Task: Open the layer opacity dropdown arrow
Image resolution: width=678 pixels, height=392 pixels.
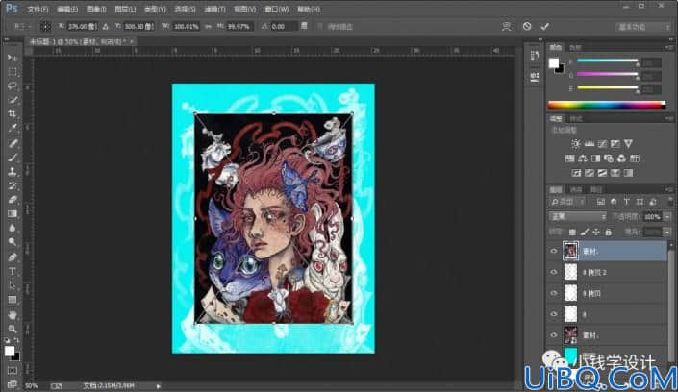Action: [667, 216]
